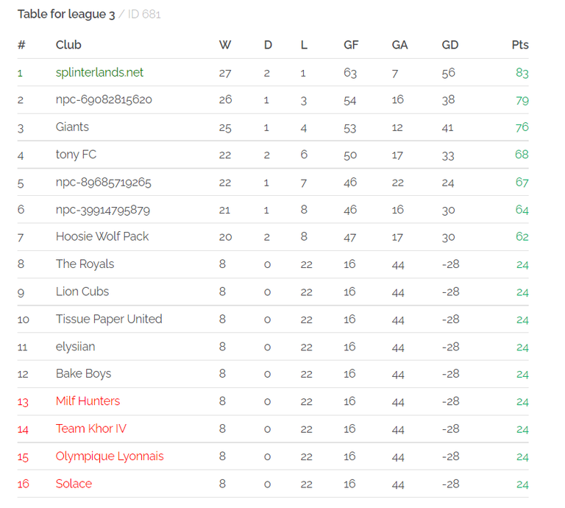Viewport: 565px width, 508px height.
Task: Click the GD column header
Action: point(450,45)
